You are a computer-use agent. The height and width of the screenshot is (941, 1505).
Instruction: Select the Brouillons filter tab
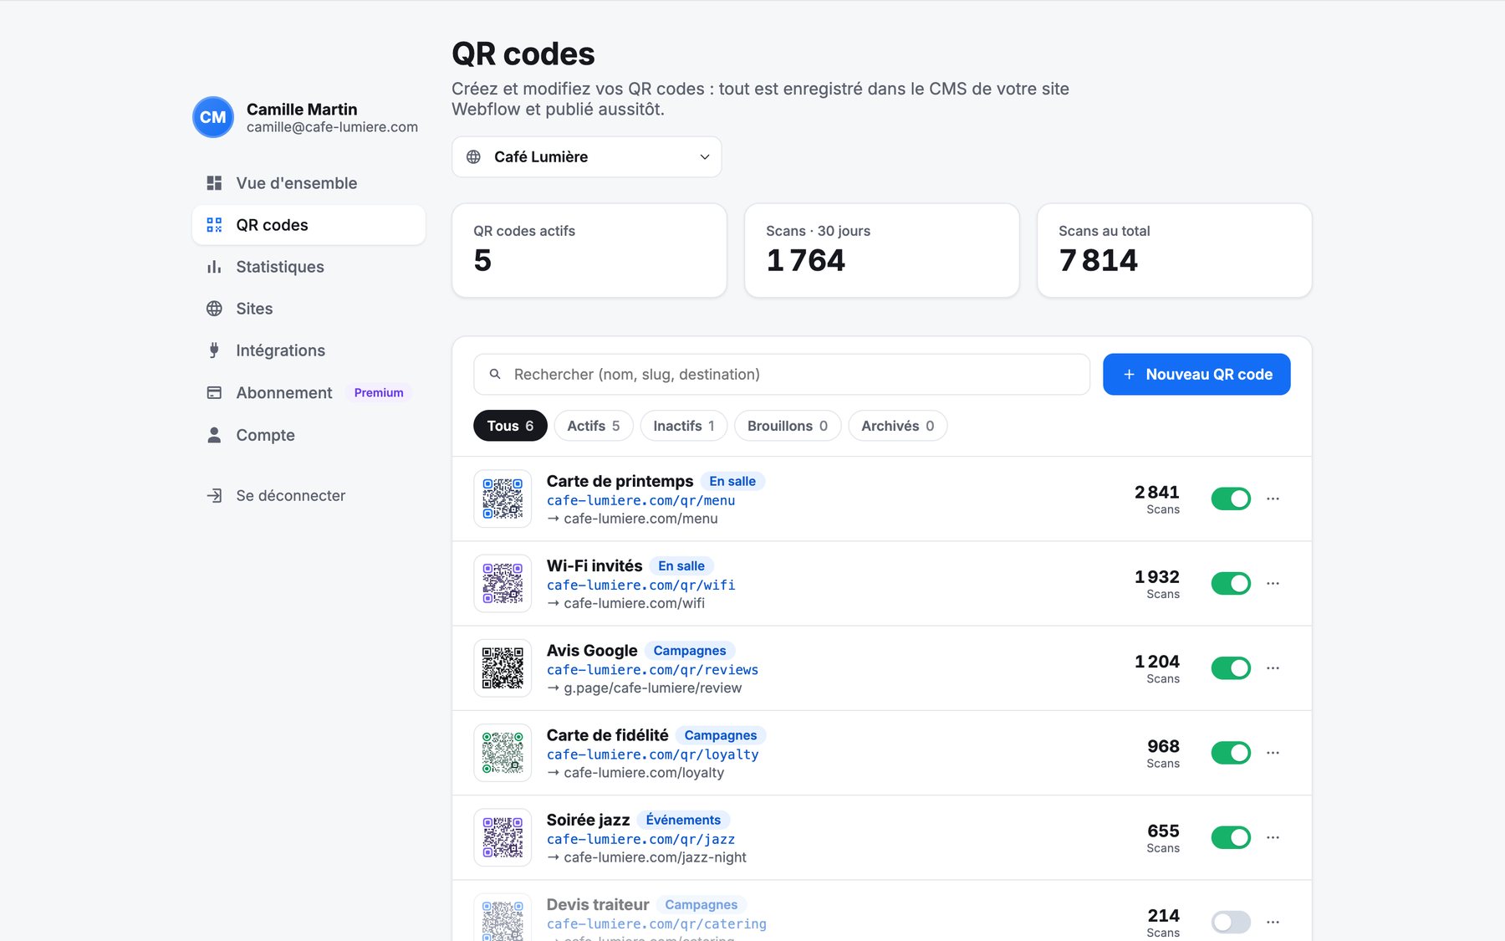tap(788, 426)
